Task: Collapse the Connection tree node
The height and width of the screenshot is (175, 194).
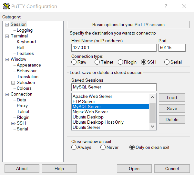Action: point(7,94)
